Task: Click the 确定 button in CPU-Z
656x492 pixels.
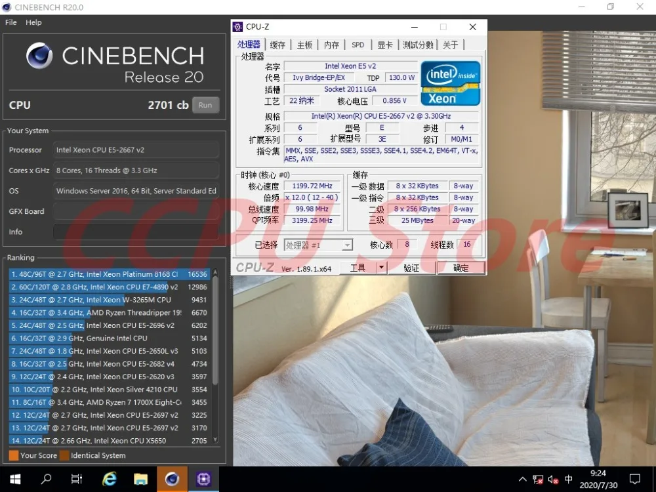Action: click(x=461, y=268)
